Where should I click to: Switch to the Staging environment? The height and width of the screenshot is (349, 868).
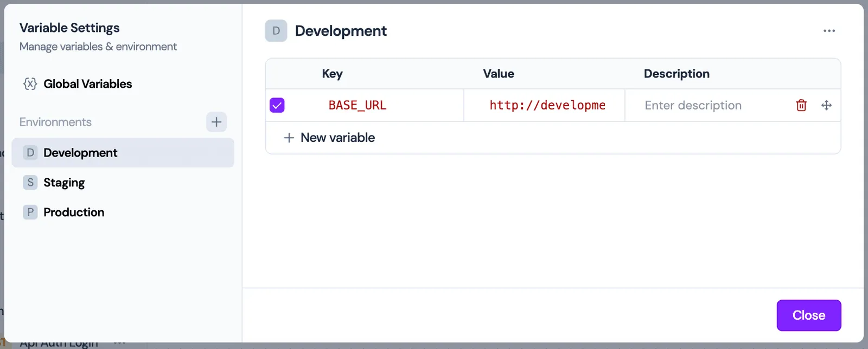64,183
